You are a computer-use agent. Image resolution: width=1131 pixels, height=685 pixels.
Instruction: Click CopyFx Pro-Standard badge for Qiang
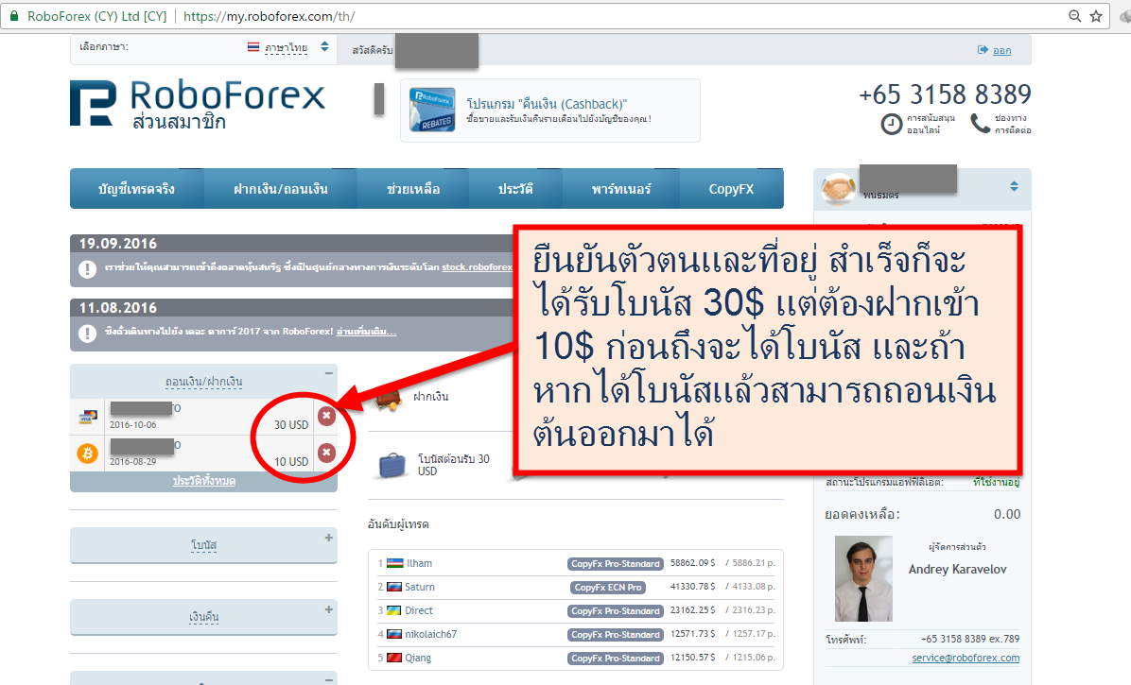616,659
